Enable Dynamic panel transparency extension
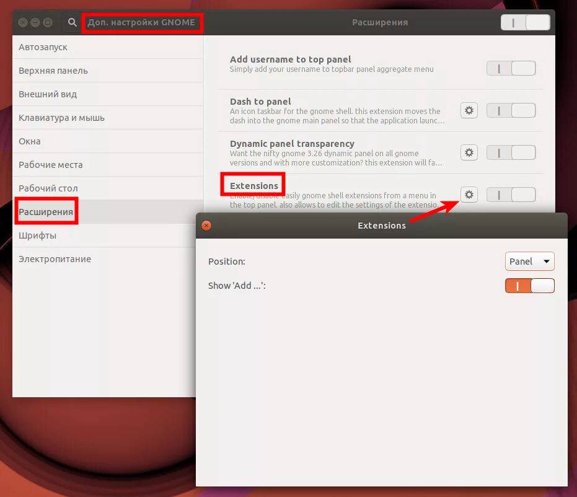Image resolution: width=577 pixels, height=497 pixels. coord(511,152)
